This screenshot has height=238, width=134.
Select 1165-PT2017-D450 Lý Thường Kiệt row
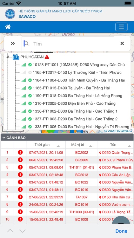77,73
